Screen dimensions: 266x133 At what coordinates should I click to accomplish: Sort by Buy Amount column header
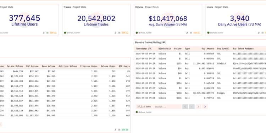click(x=208, y=49)
